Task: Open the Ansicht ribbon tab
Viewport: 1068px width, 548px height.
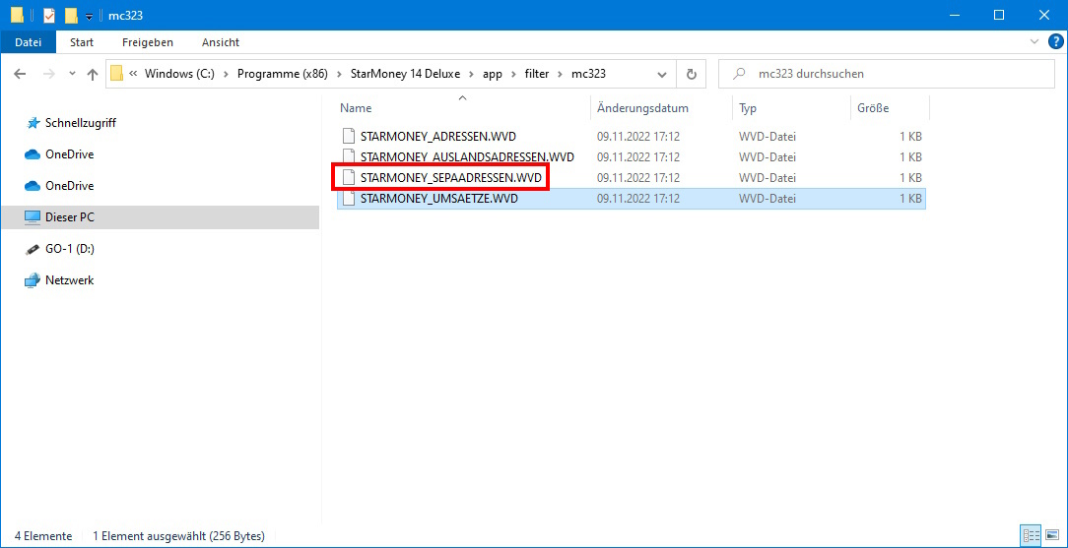Action: tap(221, 42)
